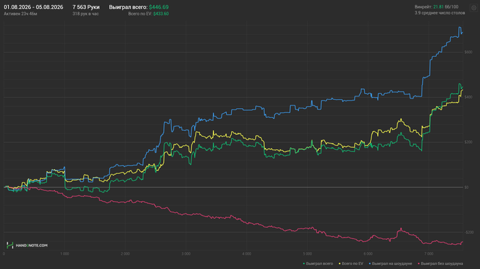
Task: Click the $446.69 total winnings value
Action: [x=158, y=7]
